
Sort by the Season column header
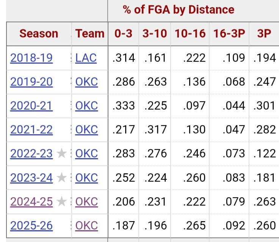point(39,33)
